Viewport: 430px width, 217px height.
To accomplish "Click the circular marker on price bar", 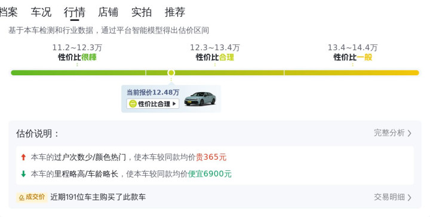I will [171, 73].
